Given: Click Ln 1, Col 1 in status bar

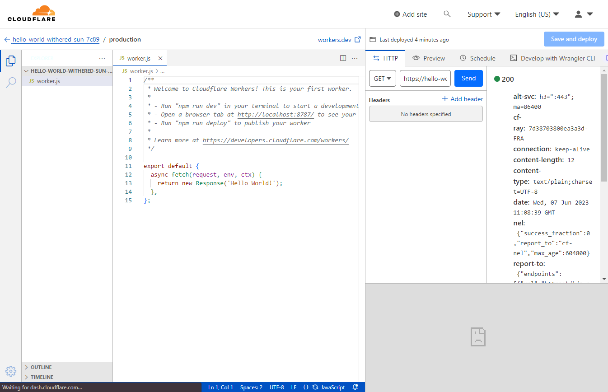Looking at the screenshot, I should pos(220,387).
